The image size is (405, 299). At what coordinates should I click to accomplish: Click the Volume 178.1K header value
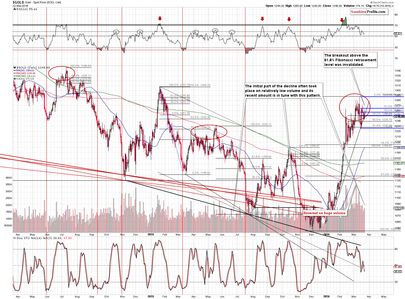354,6
